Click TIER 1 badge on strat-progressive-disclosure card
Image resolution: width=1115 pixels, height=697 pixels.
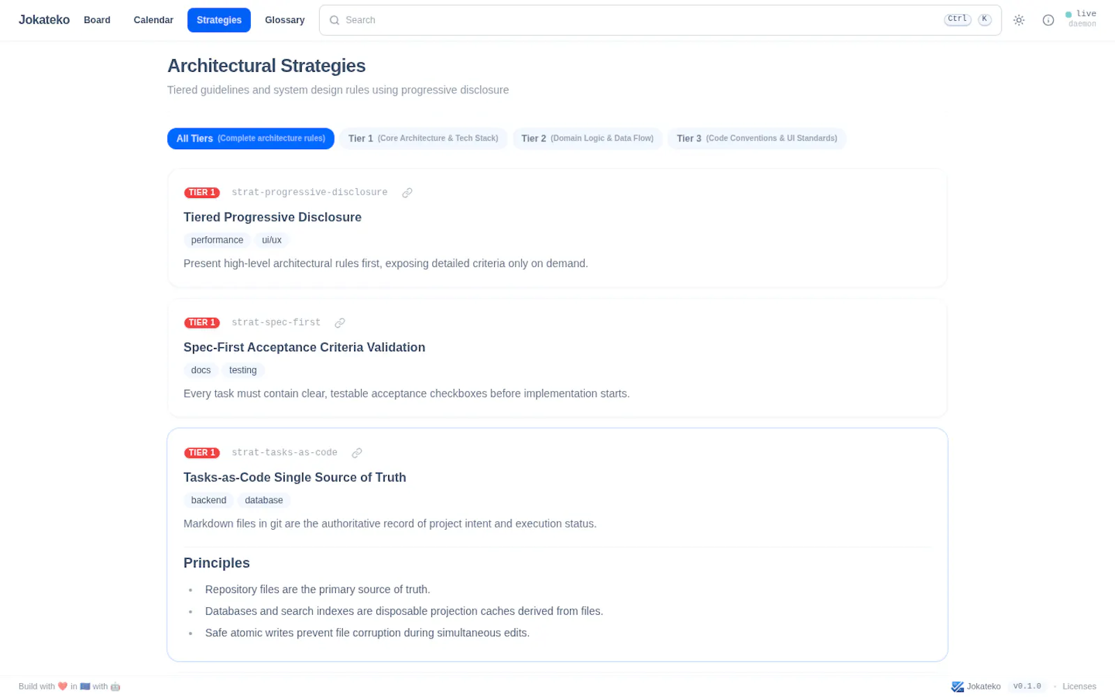(202, 192)
